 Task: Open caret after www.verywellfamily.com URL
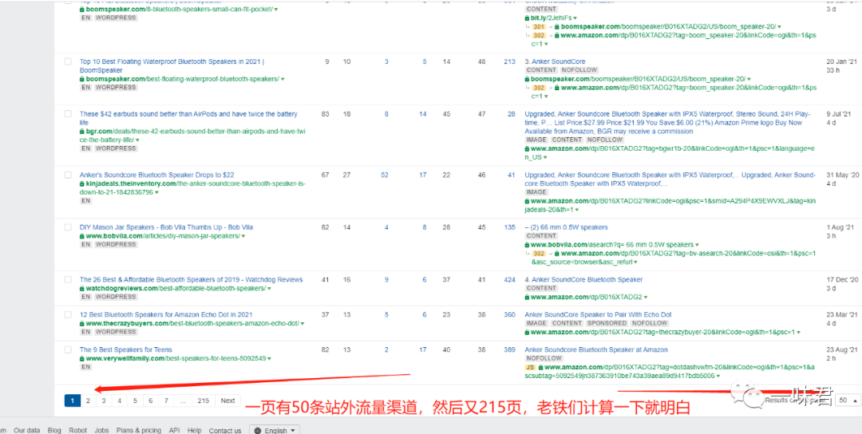[269, 359]
